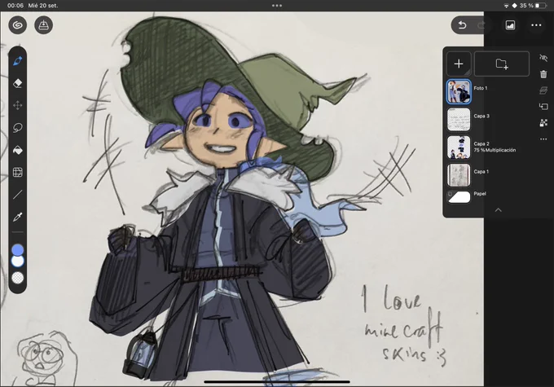This screenshot has height=387, width=554.
Task: Select the straight line ruler tool
Action: click(18, 195)
